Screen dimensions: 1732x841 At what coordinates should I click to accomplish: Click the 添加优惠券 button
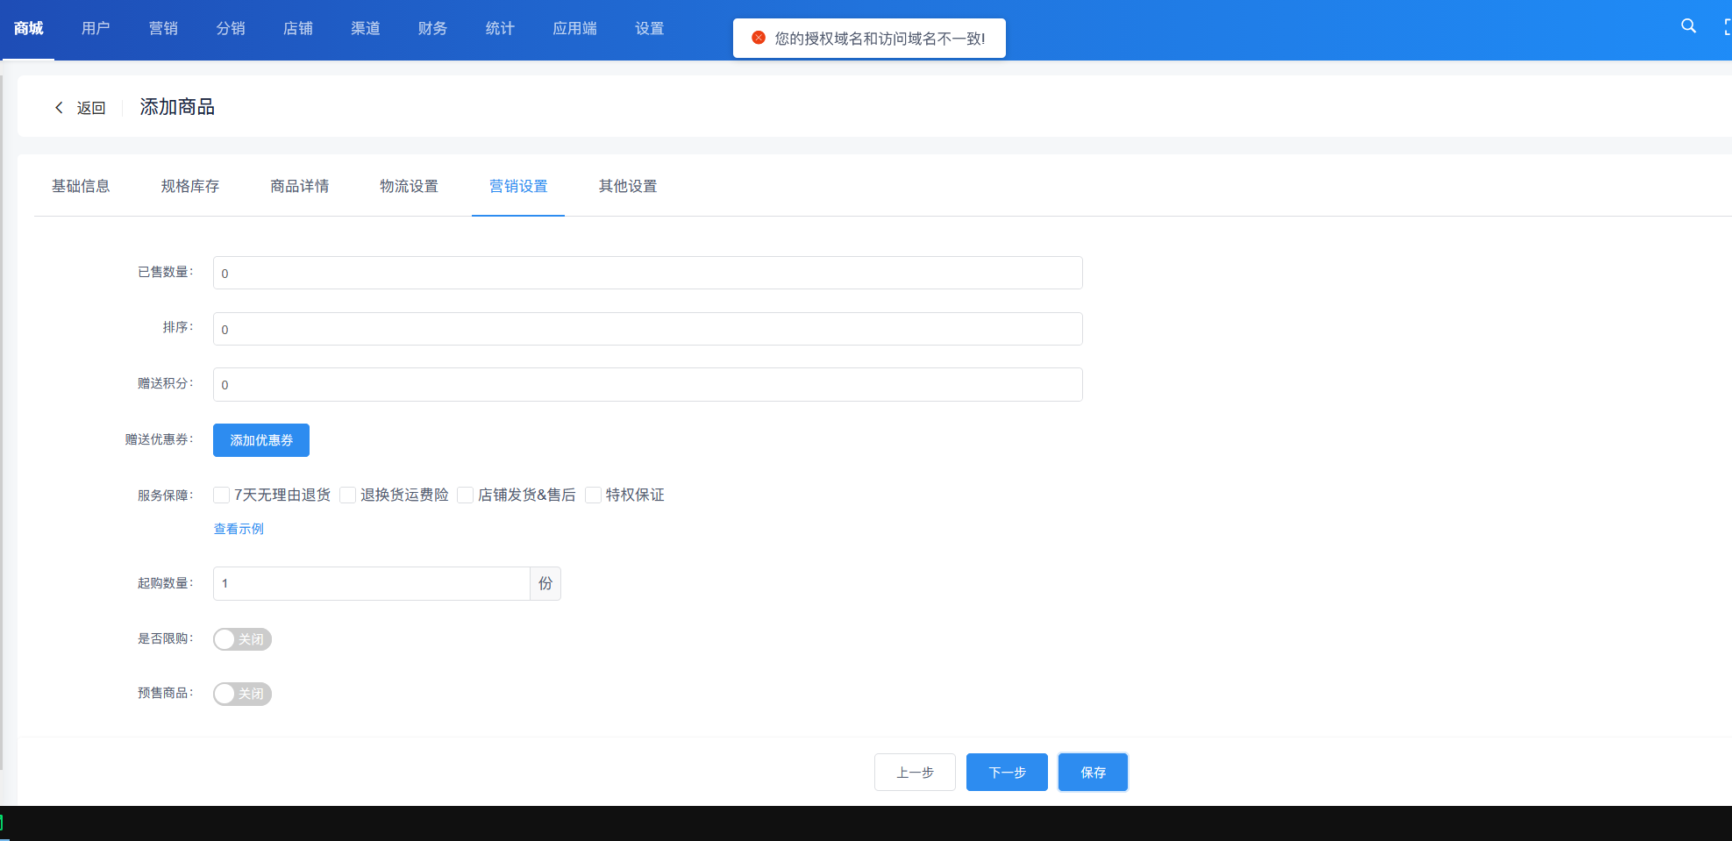pyautogui.click(x=261, y=440)
